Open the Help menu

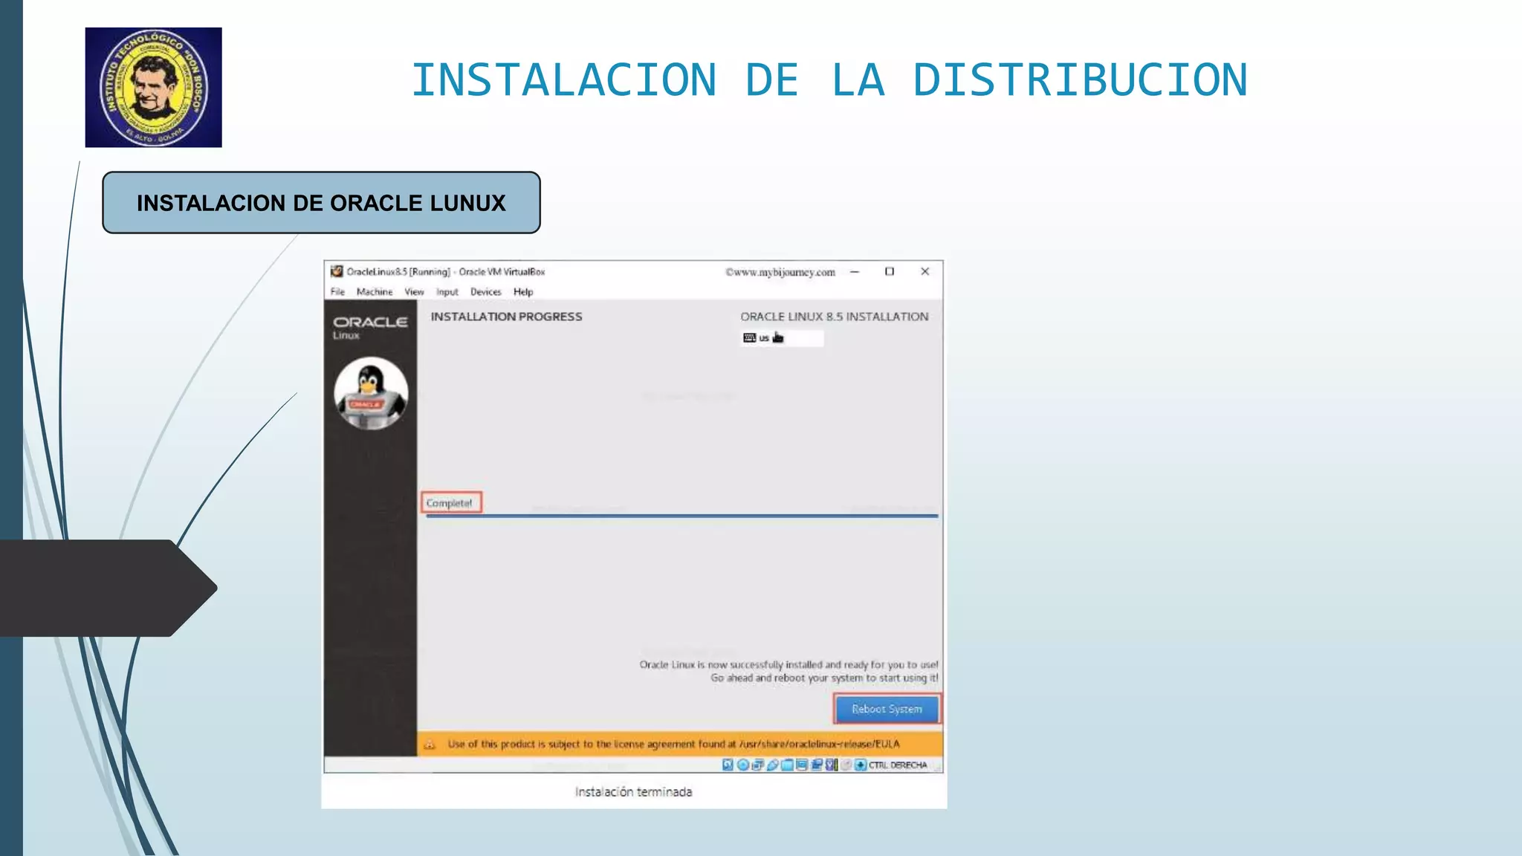coord(523,292)
